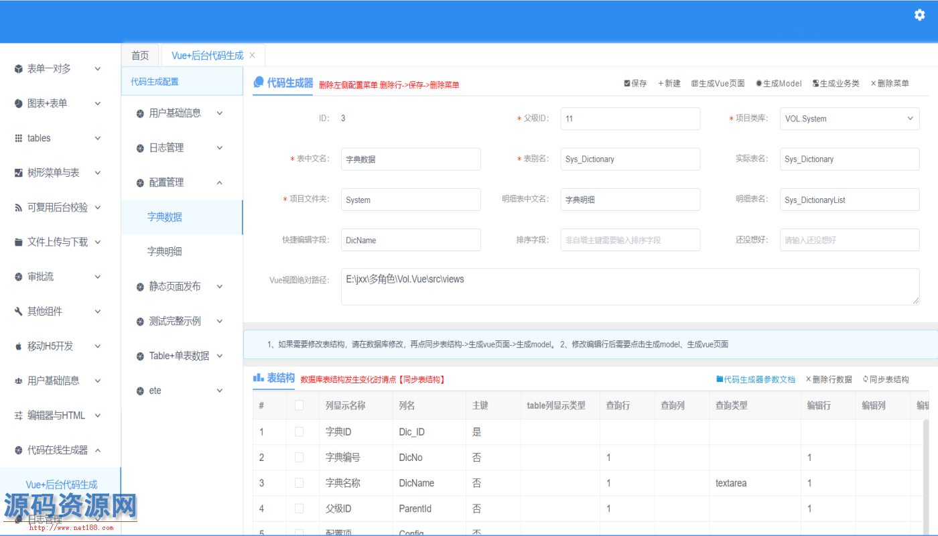Click the icon beside 测试完整示例
Image resolution: width=938 pixels, height=536 pixels.
coord(140,322)
